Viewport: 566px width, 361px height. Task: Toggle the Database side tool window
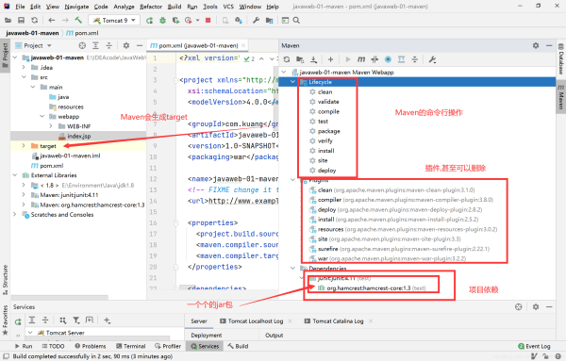pyautogui.click(x=561, y=59)
